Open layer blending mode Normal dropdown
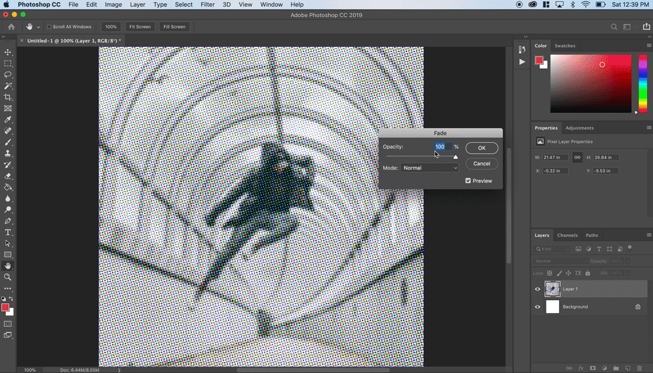 click(x=560, y=261)
